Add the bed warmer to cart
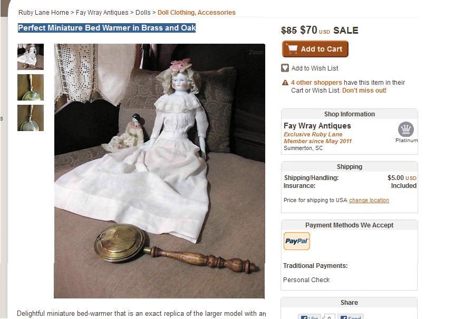Image resolution: width=464 pixels, height=319 pixels. click(315, 49)
